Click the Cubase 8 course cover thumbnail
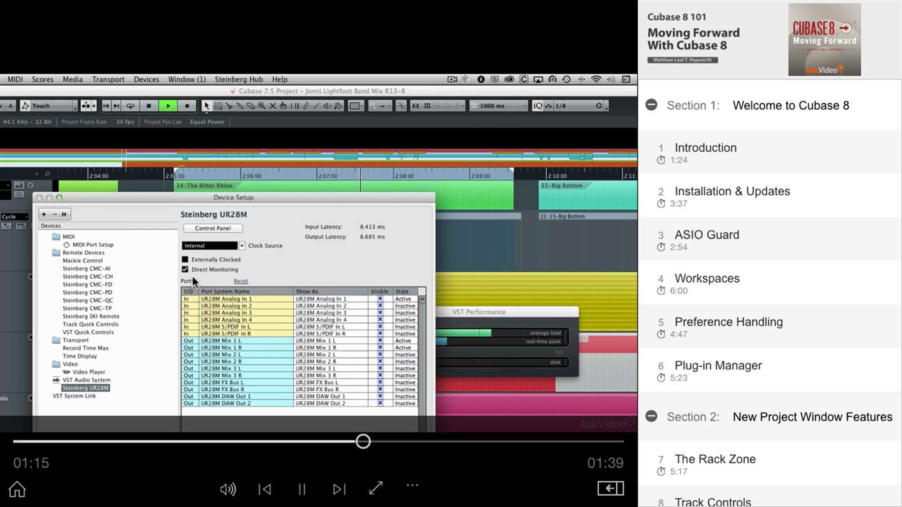The height and width of the screenshot is (507, 902). pos(824,39)
